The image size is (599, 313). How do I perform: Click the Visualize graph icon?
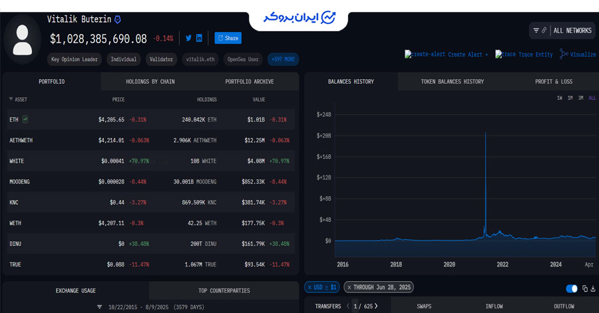(564, 54)
